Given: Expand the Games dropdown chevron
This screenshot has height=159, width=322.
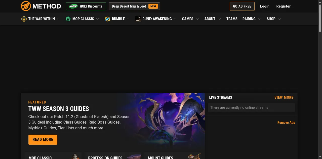Looking at the screenshot, I should tap(197, 19).
